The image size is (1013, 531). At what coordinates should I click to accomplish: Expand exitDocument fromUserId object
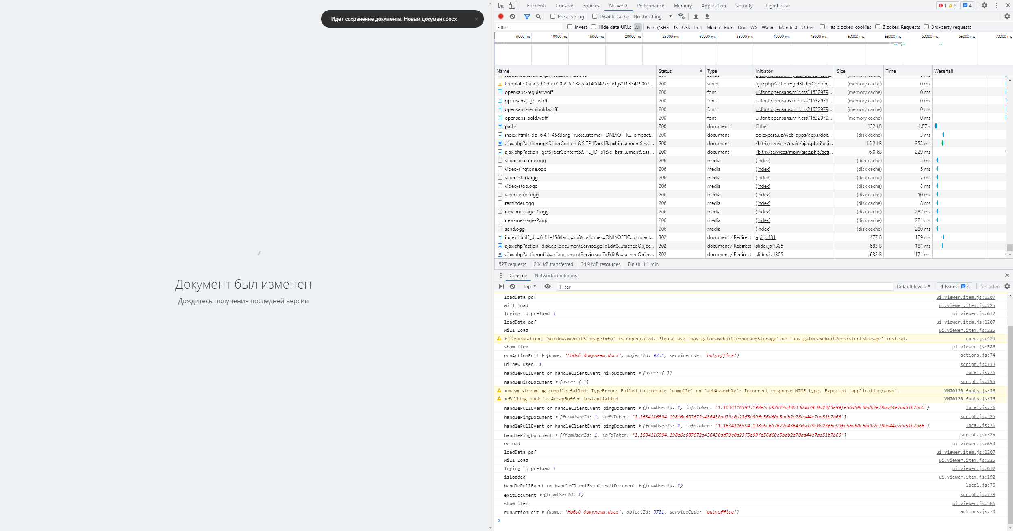point(541,495)
